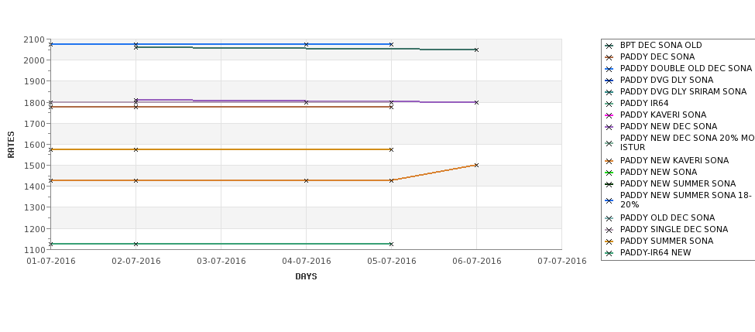755x332 pixels.
Task: Click the PADDY NEW SONA green legend marker
Action: (609, 173)
